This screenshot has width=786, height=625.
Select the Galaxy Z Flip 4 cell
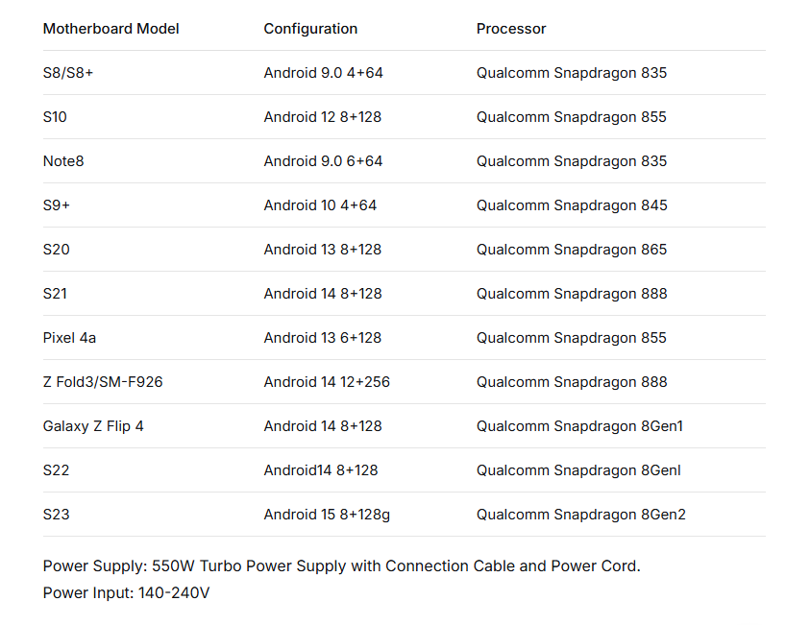93,426
